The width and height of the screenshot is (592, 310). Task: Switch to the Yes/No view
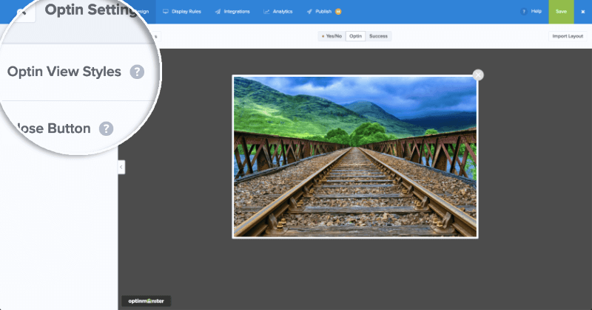click(332, 36)
